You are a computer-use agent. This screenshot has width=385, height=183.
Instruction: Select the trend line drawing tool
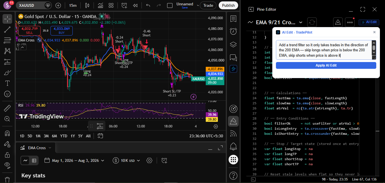7,30
